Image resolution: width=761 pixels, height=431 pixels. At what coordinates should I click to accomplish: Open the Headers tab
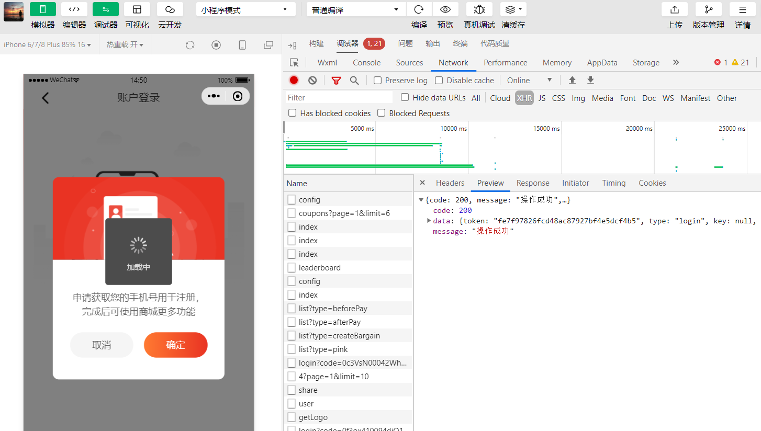tap(450, 183)
